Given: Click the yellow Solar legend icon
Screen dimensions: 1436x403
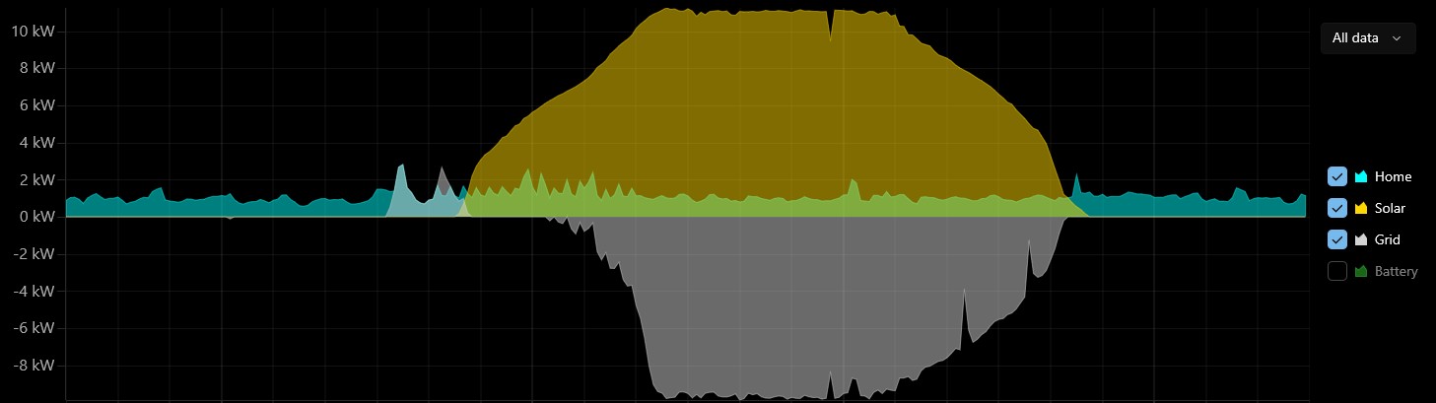Looking at the screenshot, I should point(1362,208).
